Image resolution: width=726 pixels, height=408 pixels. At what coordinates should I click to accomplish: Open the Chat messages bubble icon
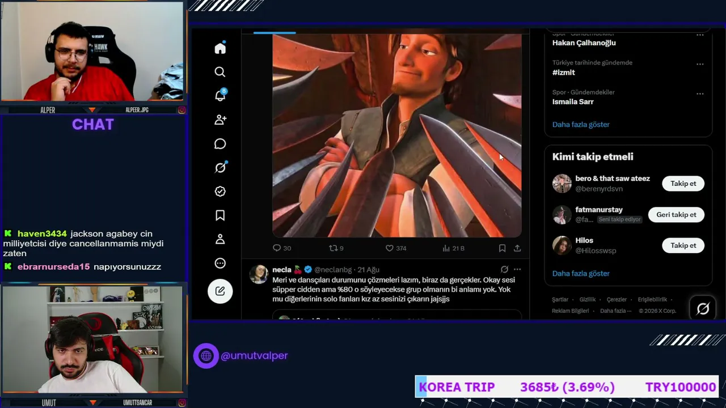click(x=220, y=144)
